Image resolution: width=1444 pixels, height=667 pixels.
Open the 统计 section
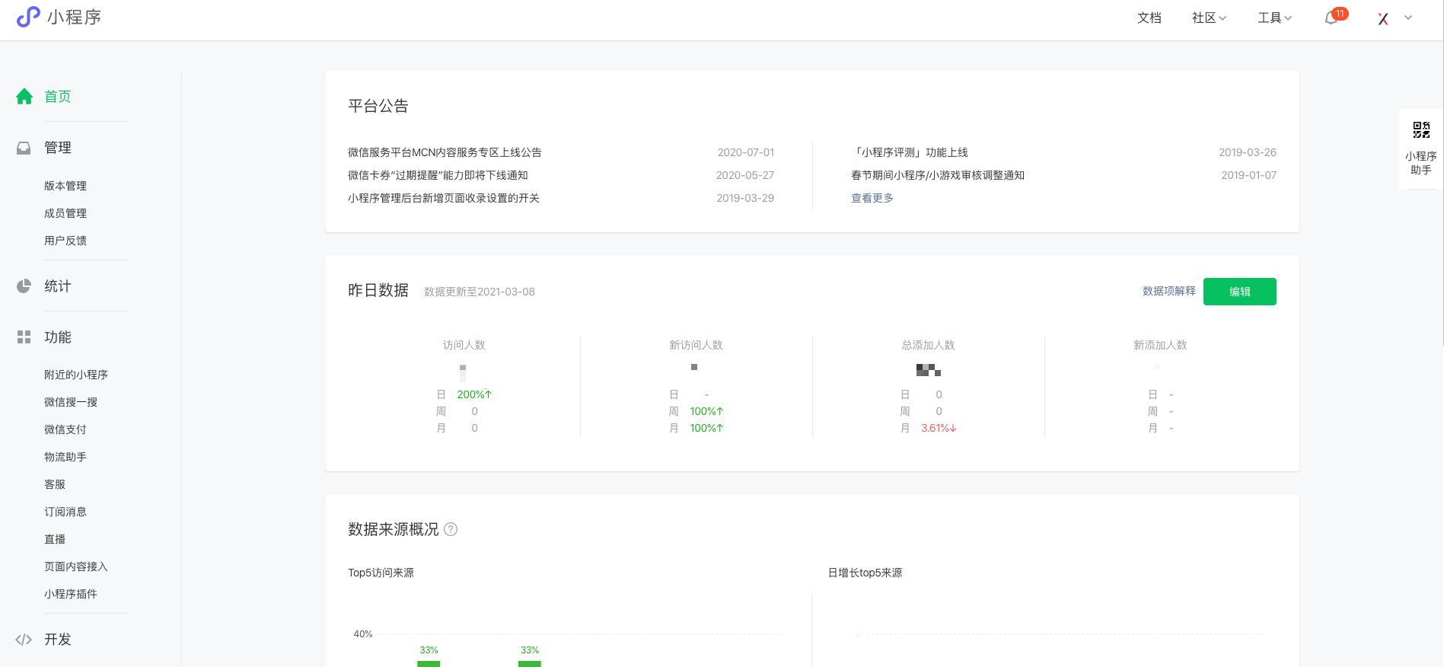click(58, 286)
